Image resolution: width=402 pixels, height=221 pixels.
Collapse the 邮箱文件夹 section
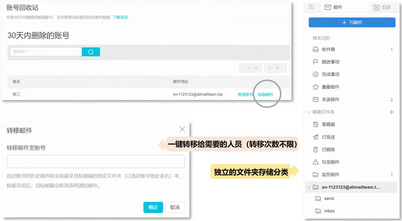(309, 112)
